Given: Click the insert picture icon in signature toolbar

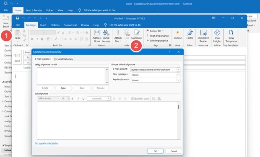Looking at the screenshot, I should 154,98.
